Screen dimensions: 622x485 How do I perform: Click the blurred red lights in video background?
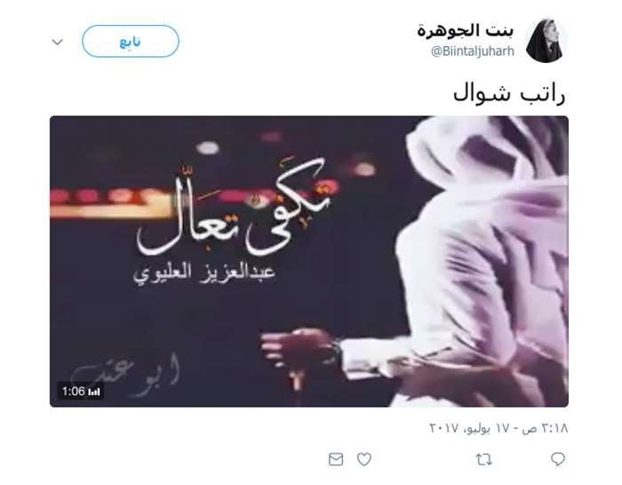(109, 196)
